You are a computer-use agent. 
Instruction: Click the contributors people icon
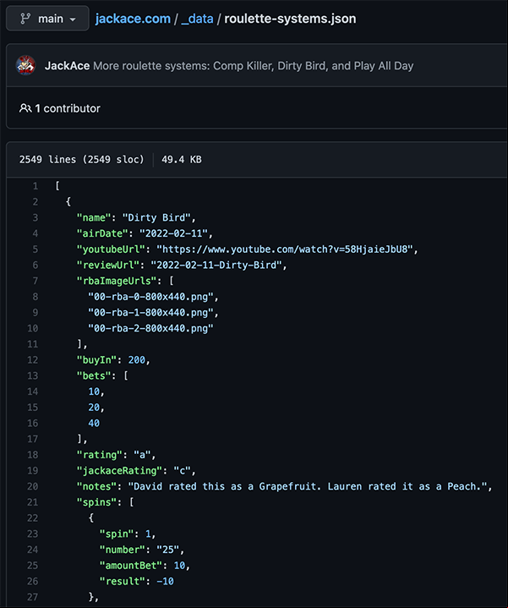tap(25, 108)
